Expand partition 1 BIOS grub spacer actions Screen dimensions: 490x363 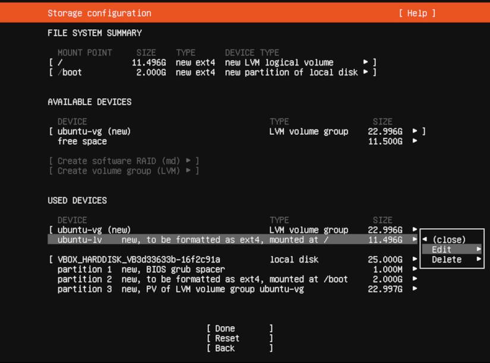tap(414, 269)
